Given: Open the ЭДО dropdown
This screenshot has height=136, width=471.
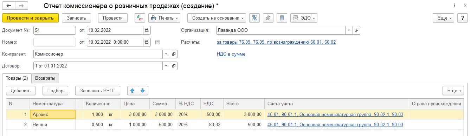Looking at the screenshot, I should click(304, 18).
